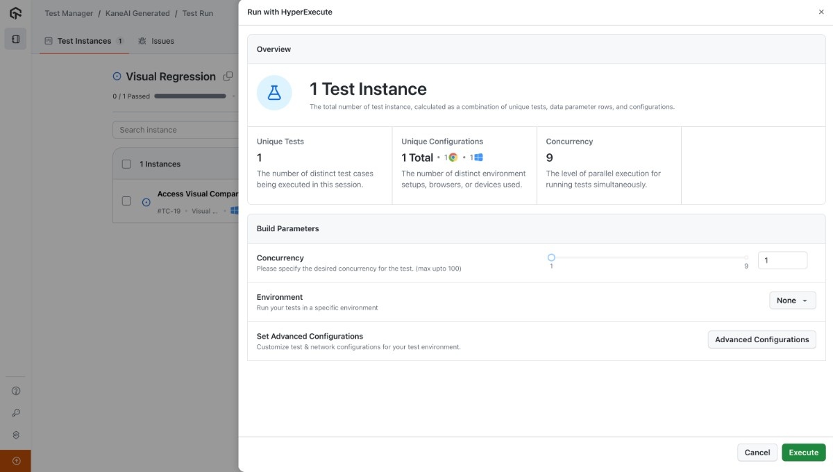
Task: Open the Test Manager sidebar icon
Action: click(x=15, y=38)
